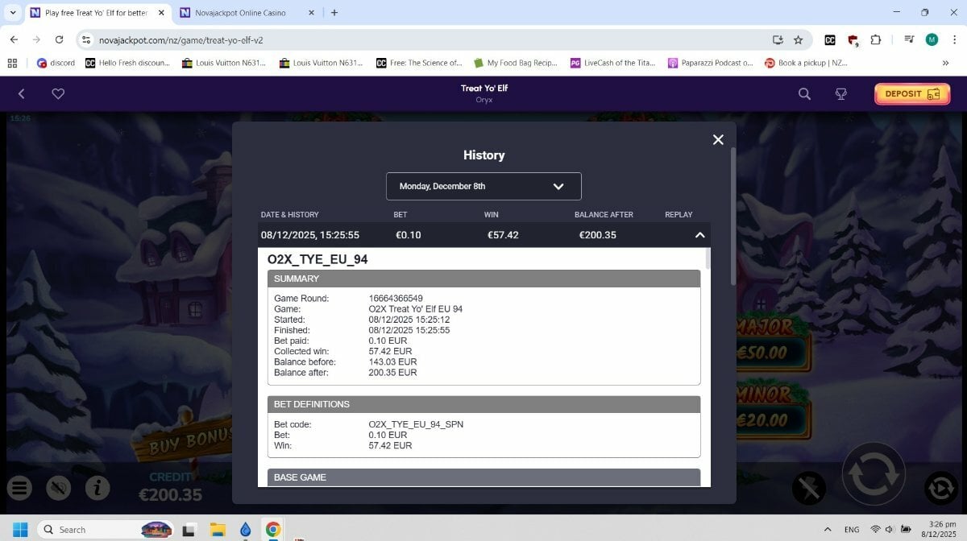Open the Paparazzi Podcast bookmark

pyautogui.click(x=710, y=63)
